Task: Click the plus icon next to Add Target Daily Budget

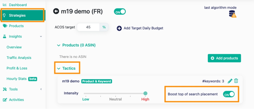Action: point(119,28)
